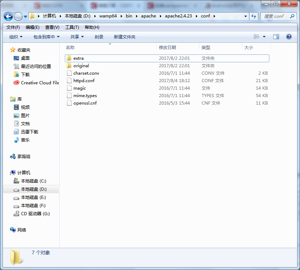Click the mime.types size 54 KB
The image size is (300, 270).
[x=262, y=96]
